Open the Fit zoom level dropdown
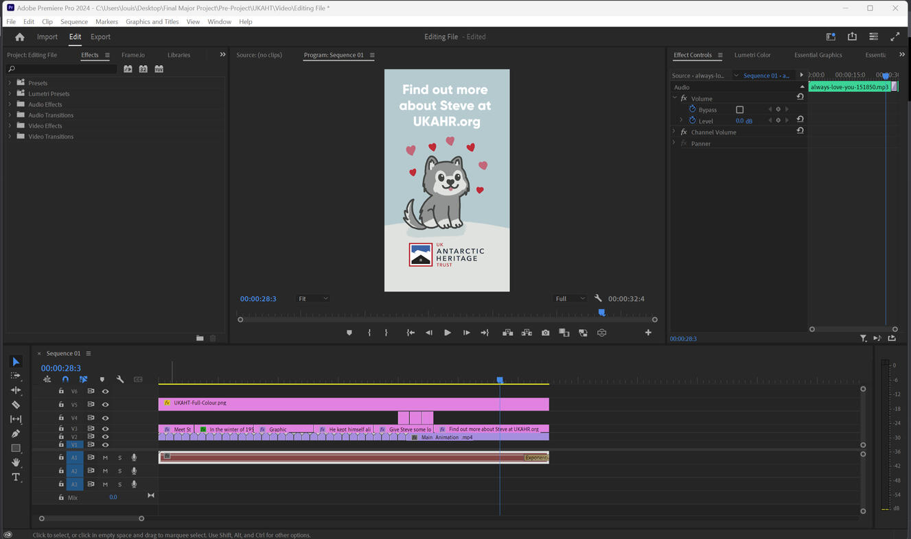The height and width of the screenshot is (539, 911). click(313, 298)
